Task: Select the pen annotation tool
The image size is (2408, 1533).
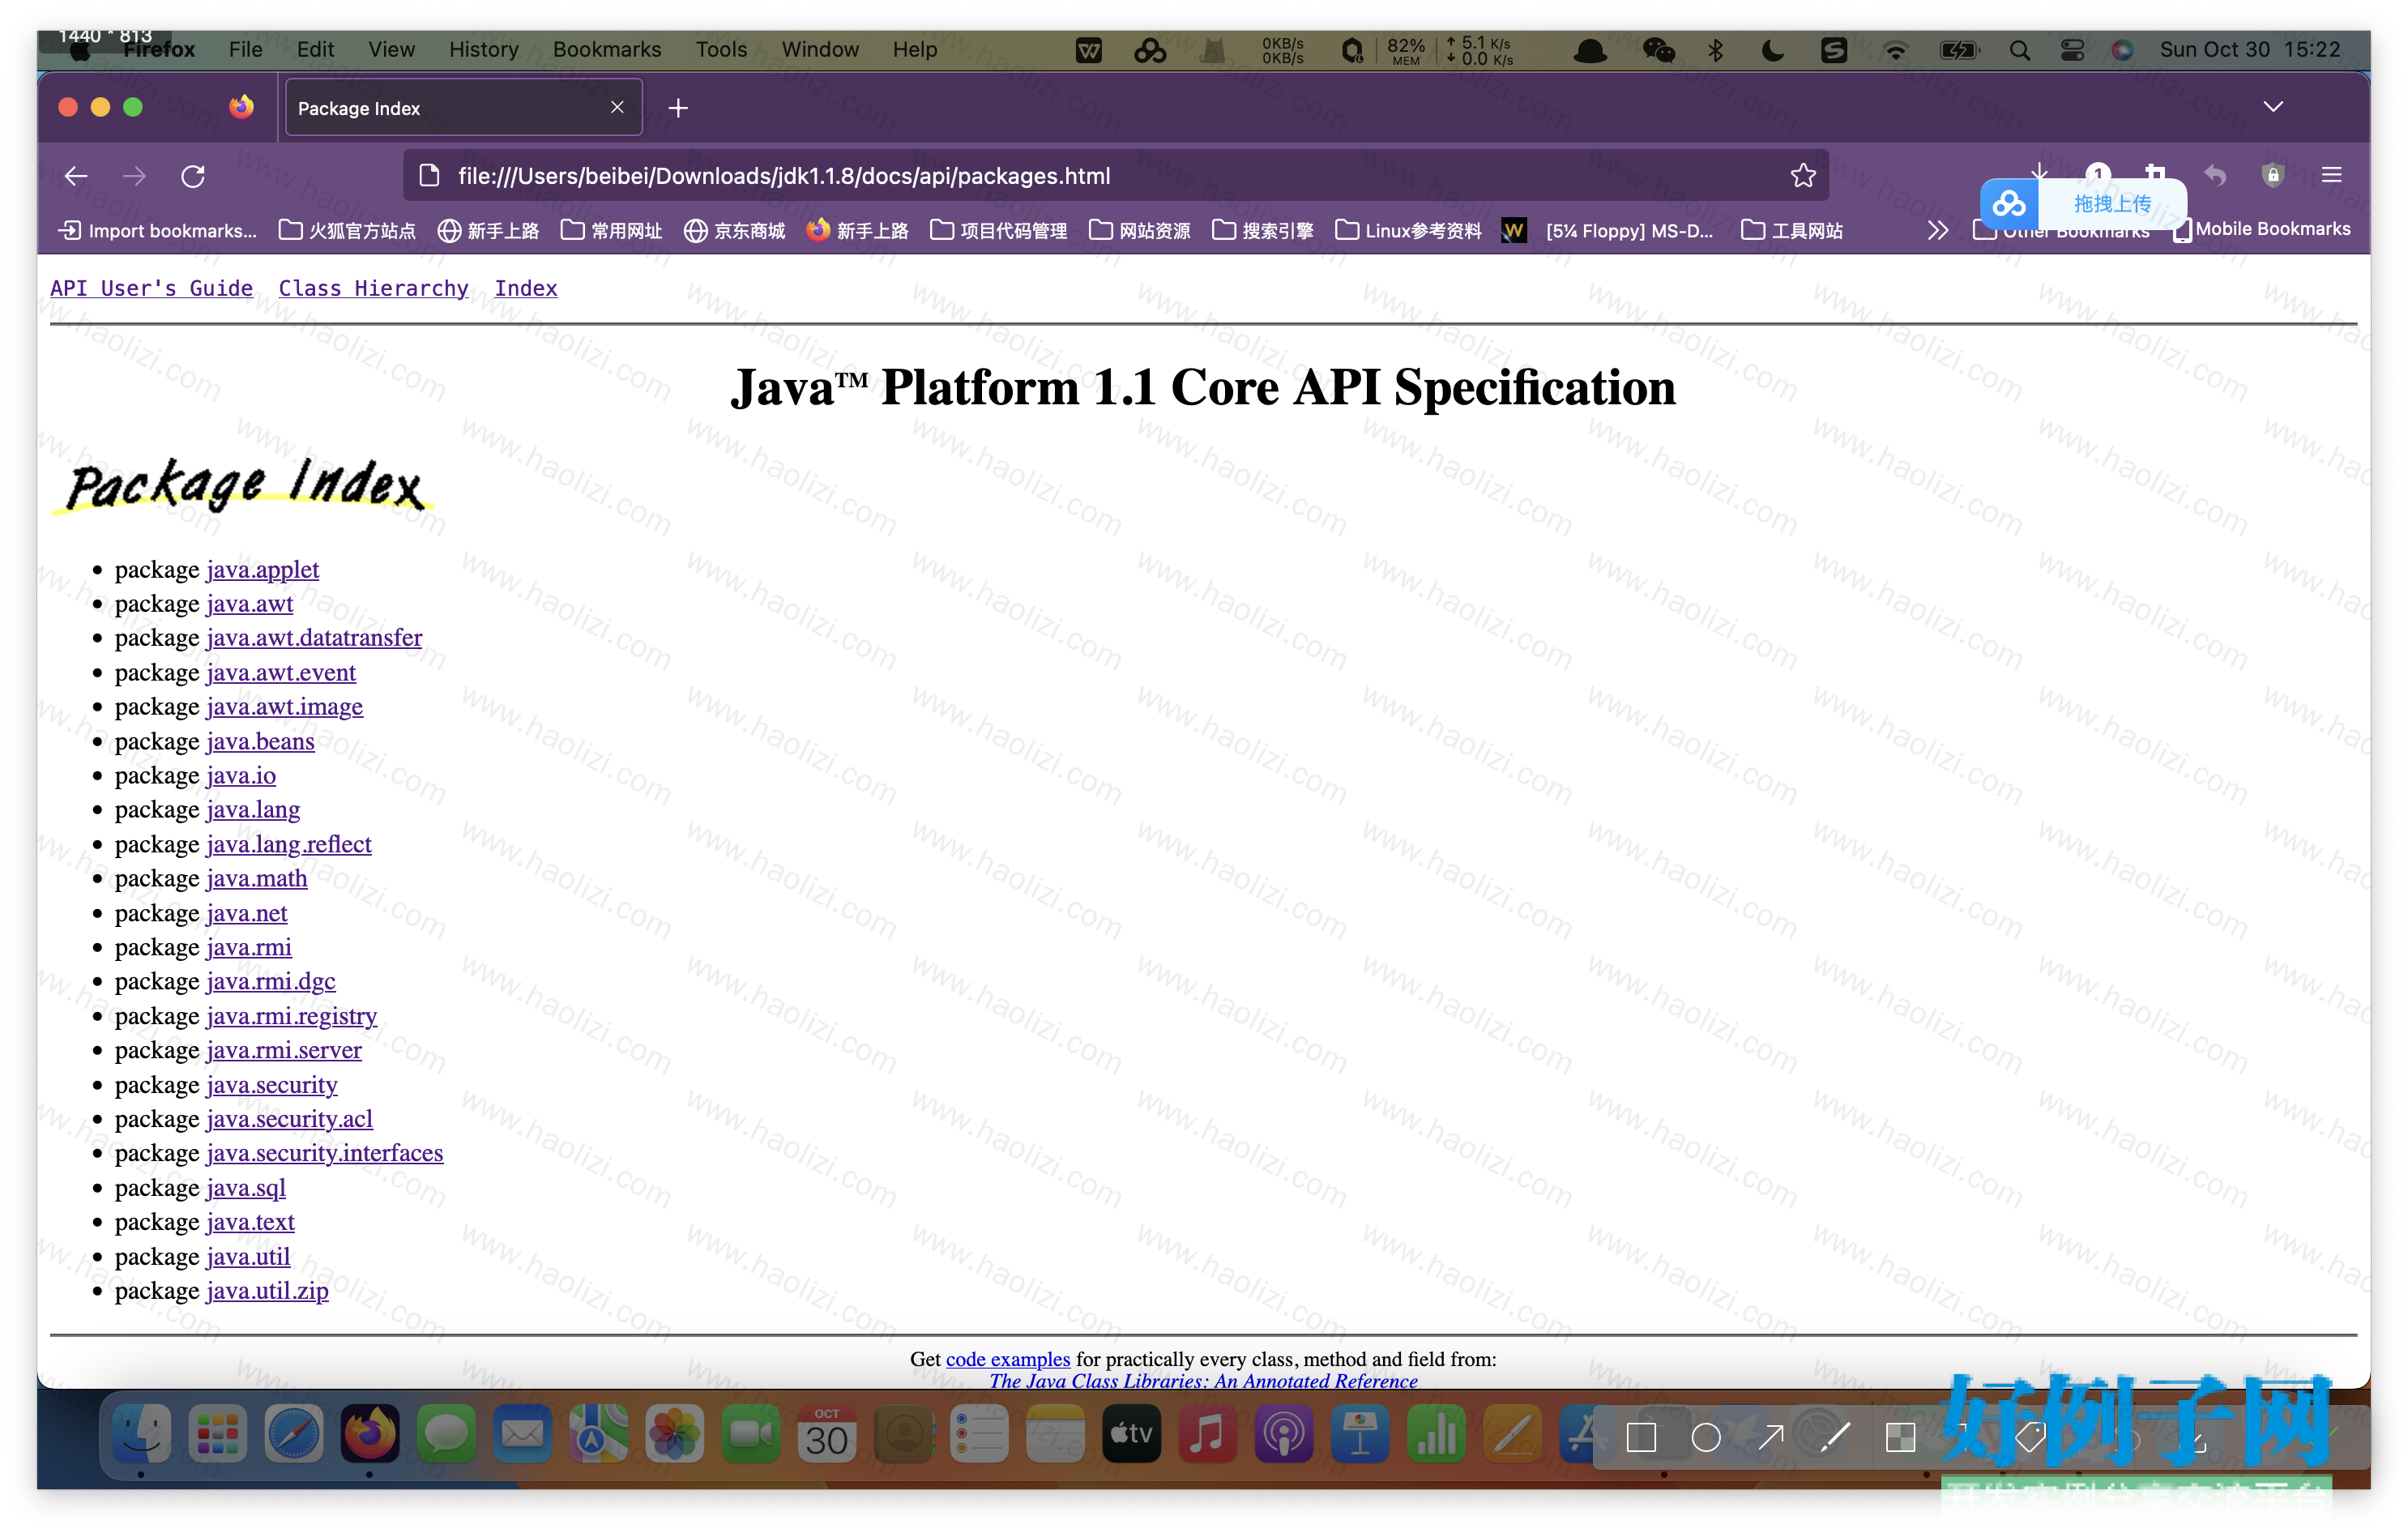Action: (1835, 1438)
